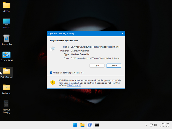Open the network status tray icon

pyautogui.click(x=151, y=125)
